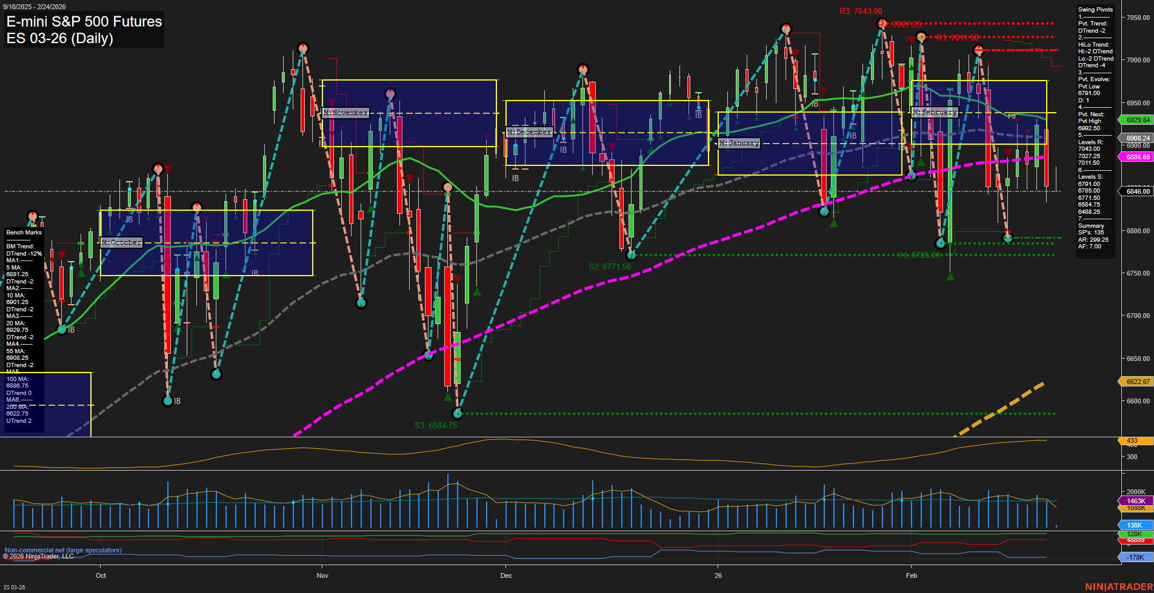The width and height of the screenshot is (1154, 593).
Task: Click the yellow 6622.67 price level tag
Action: coord(1135,382)
